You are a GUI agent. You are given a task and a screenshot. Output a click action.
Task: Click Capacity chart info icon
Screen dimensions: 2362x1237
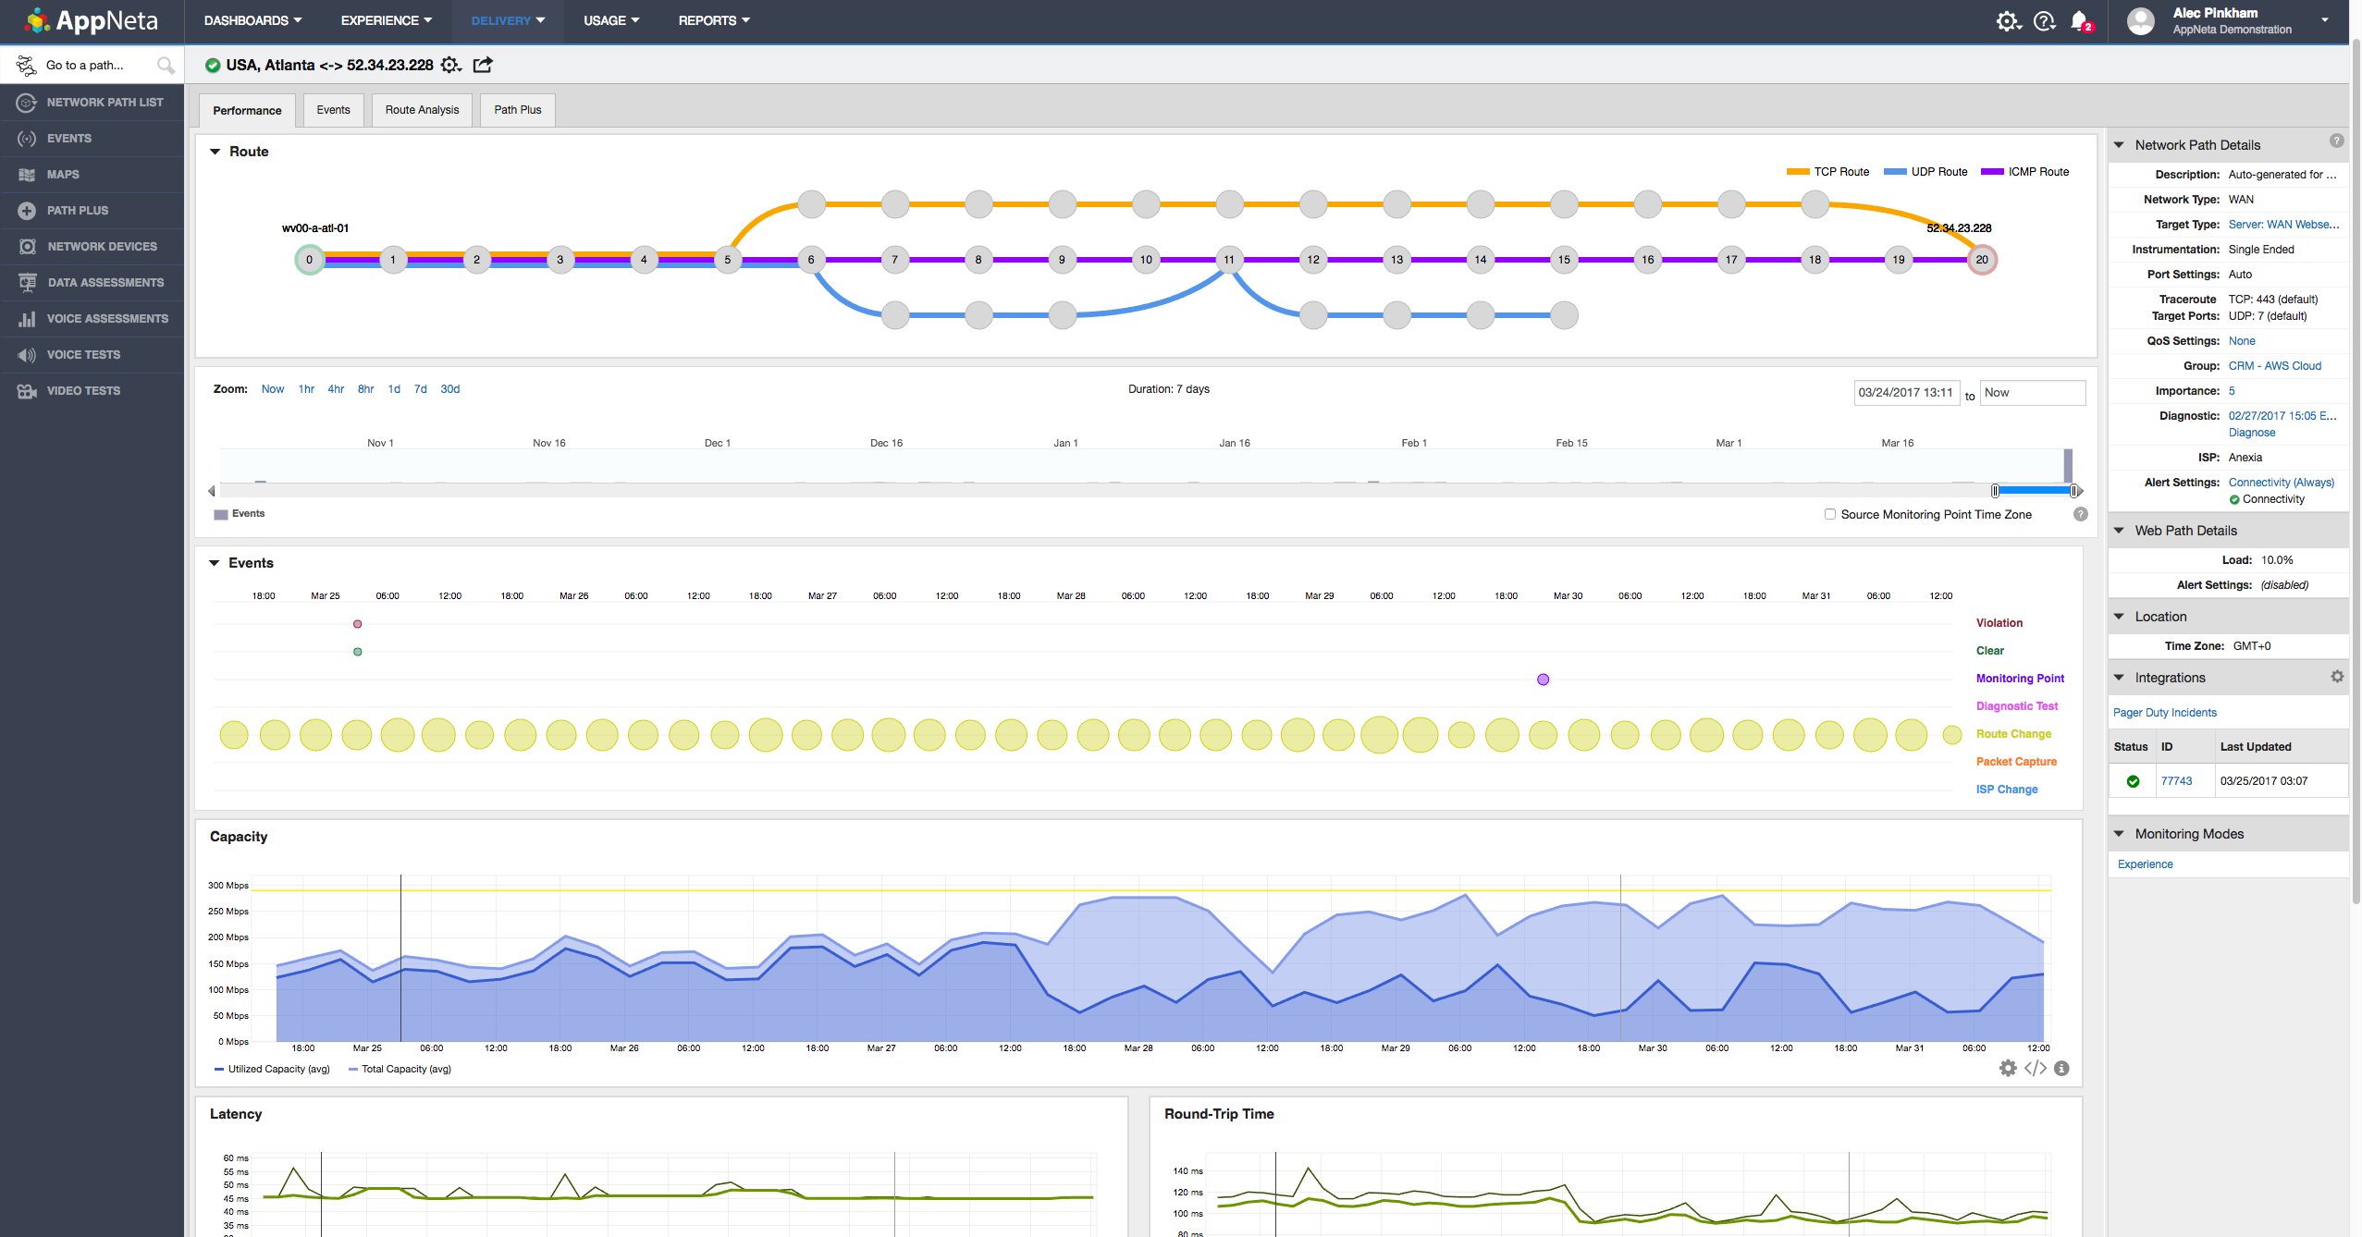click(2061, 1069)
